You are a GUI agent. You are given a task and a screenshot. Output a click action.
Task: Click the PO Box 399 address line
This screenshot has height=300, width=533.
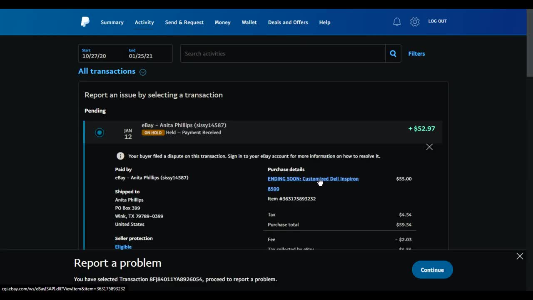point(127,208)
